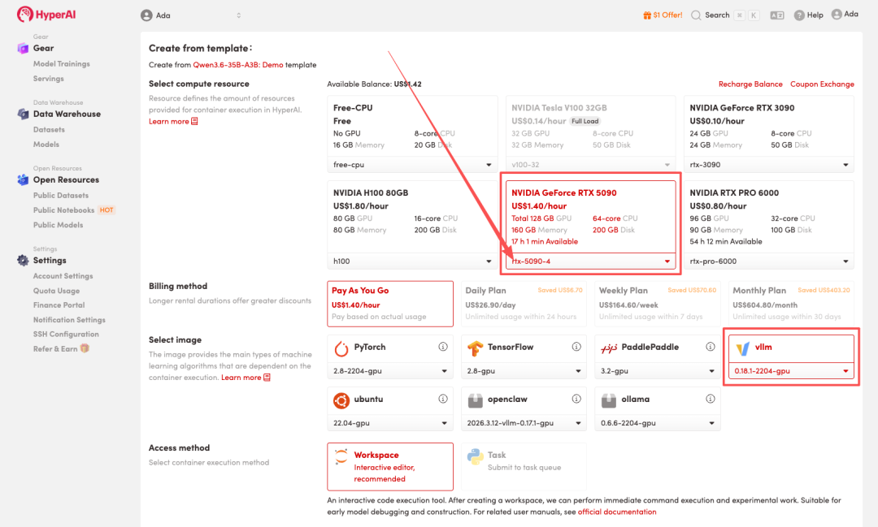Click the Help question mark icon
The height and width of the screenshot is (527, 878).
click(799, 15)
